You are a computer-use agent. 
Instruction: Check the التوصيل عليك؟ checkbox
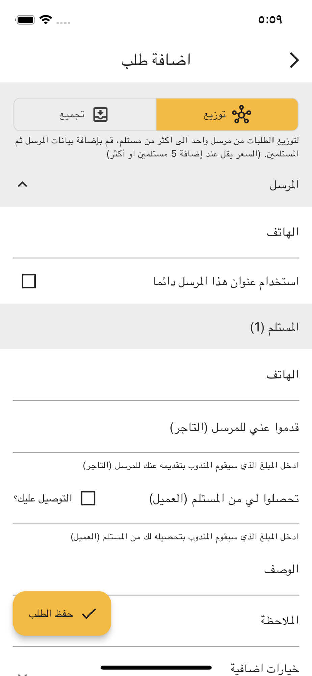point(88,498)
